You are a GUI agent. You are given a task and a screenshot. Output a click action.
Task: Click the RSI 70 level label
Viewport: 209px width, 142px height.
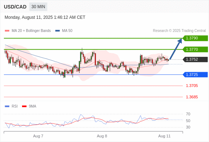pyautogui.click(x=188, y=114)
